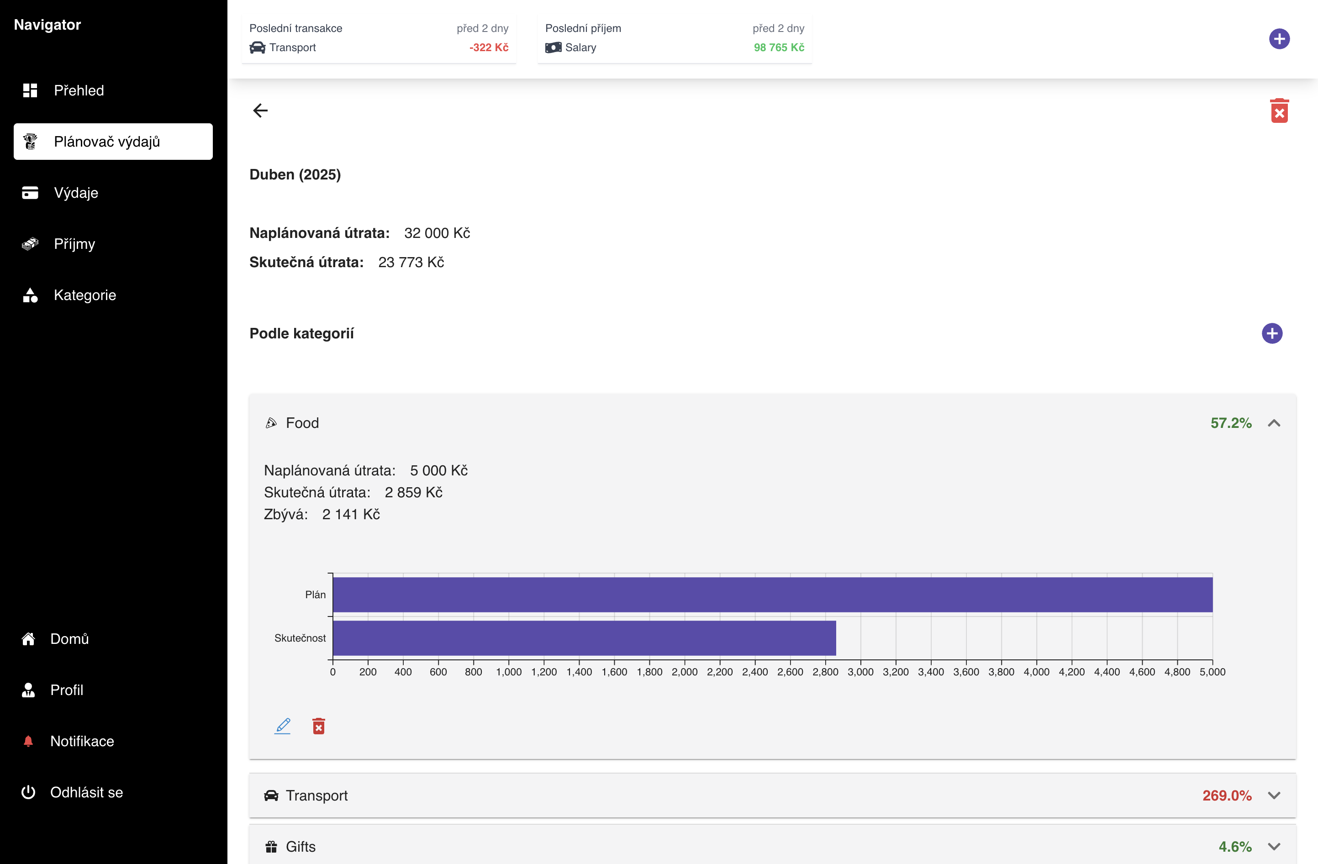1318x864 pixels.
Task: Click the Odhlásit se power icon
Action: tap(28, 793)
